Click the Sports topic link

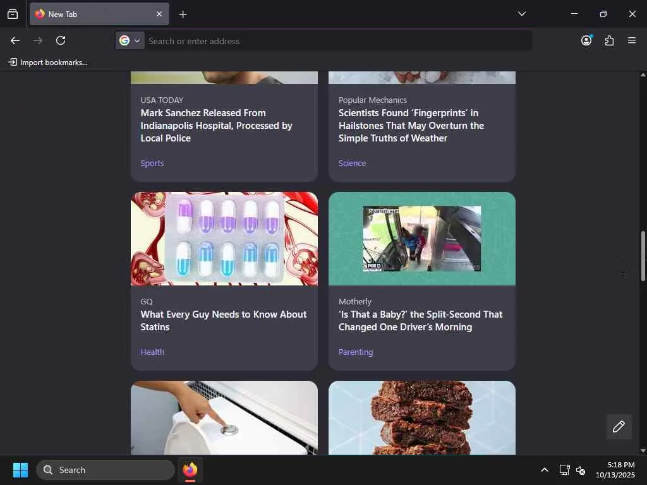(x=152, y=164)
